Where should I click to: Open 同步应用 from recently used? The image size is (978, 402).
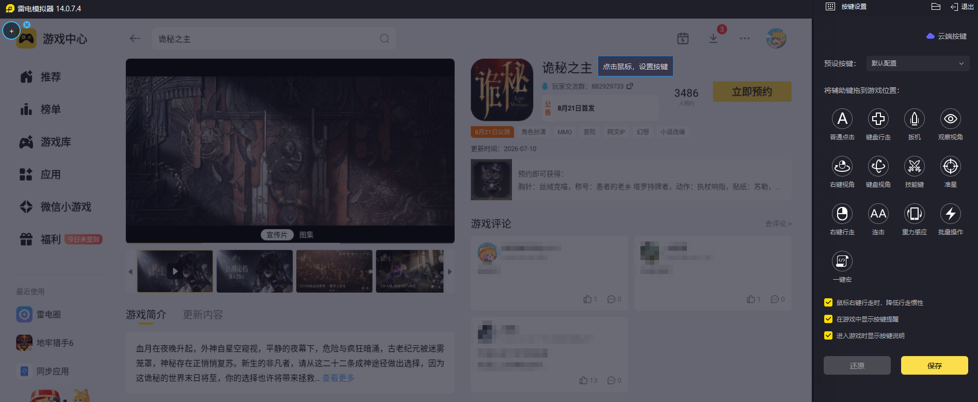(42, 371)
